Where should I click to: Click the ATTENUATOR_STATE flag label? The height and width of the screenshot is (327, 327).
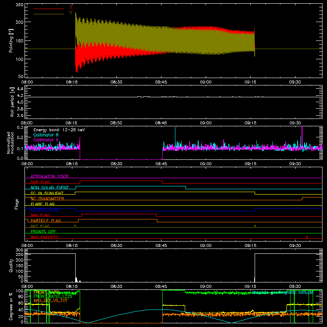pos(49,177)
